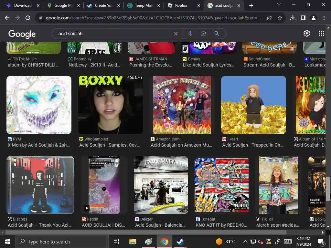Close the Temp Mail tab
The width and height of the screenshot is (331, 248).
click(x=158, y=5)
